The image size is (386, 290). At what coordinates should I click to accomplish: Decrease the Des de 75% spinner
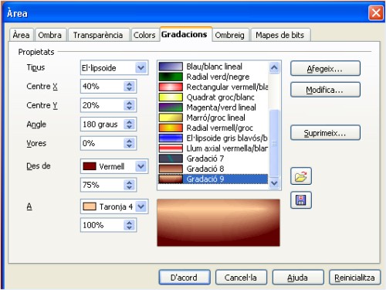(x=129, y=188)
